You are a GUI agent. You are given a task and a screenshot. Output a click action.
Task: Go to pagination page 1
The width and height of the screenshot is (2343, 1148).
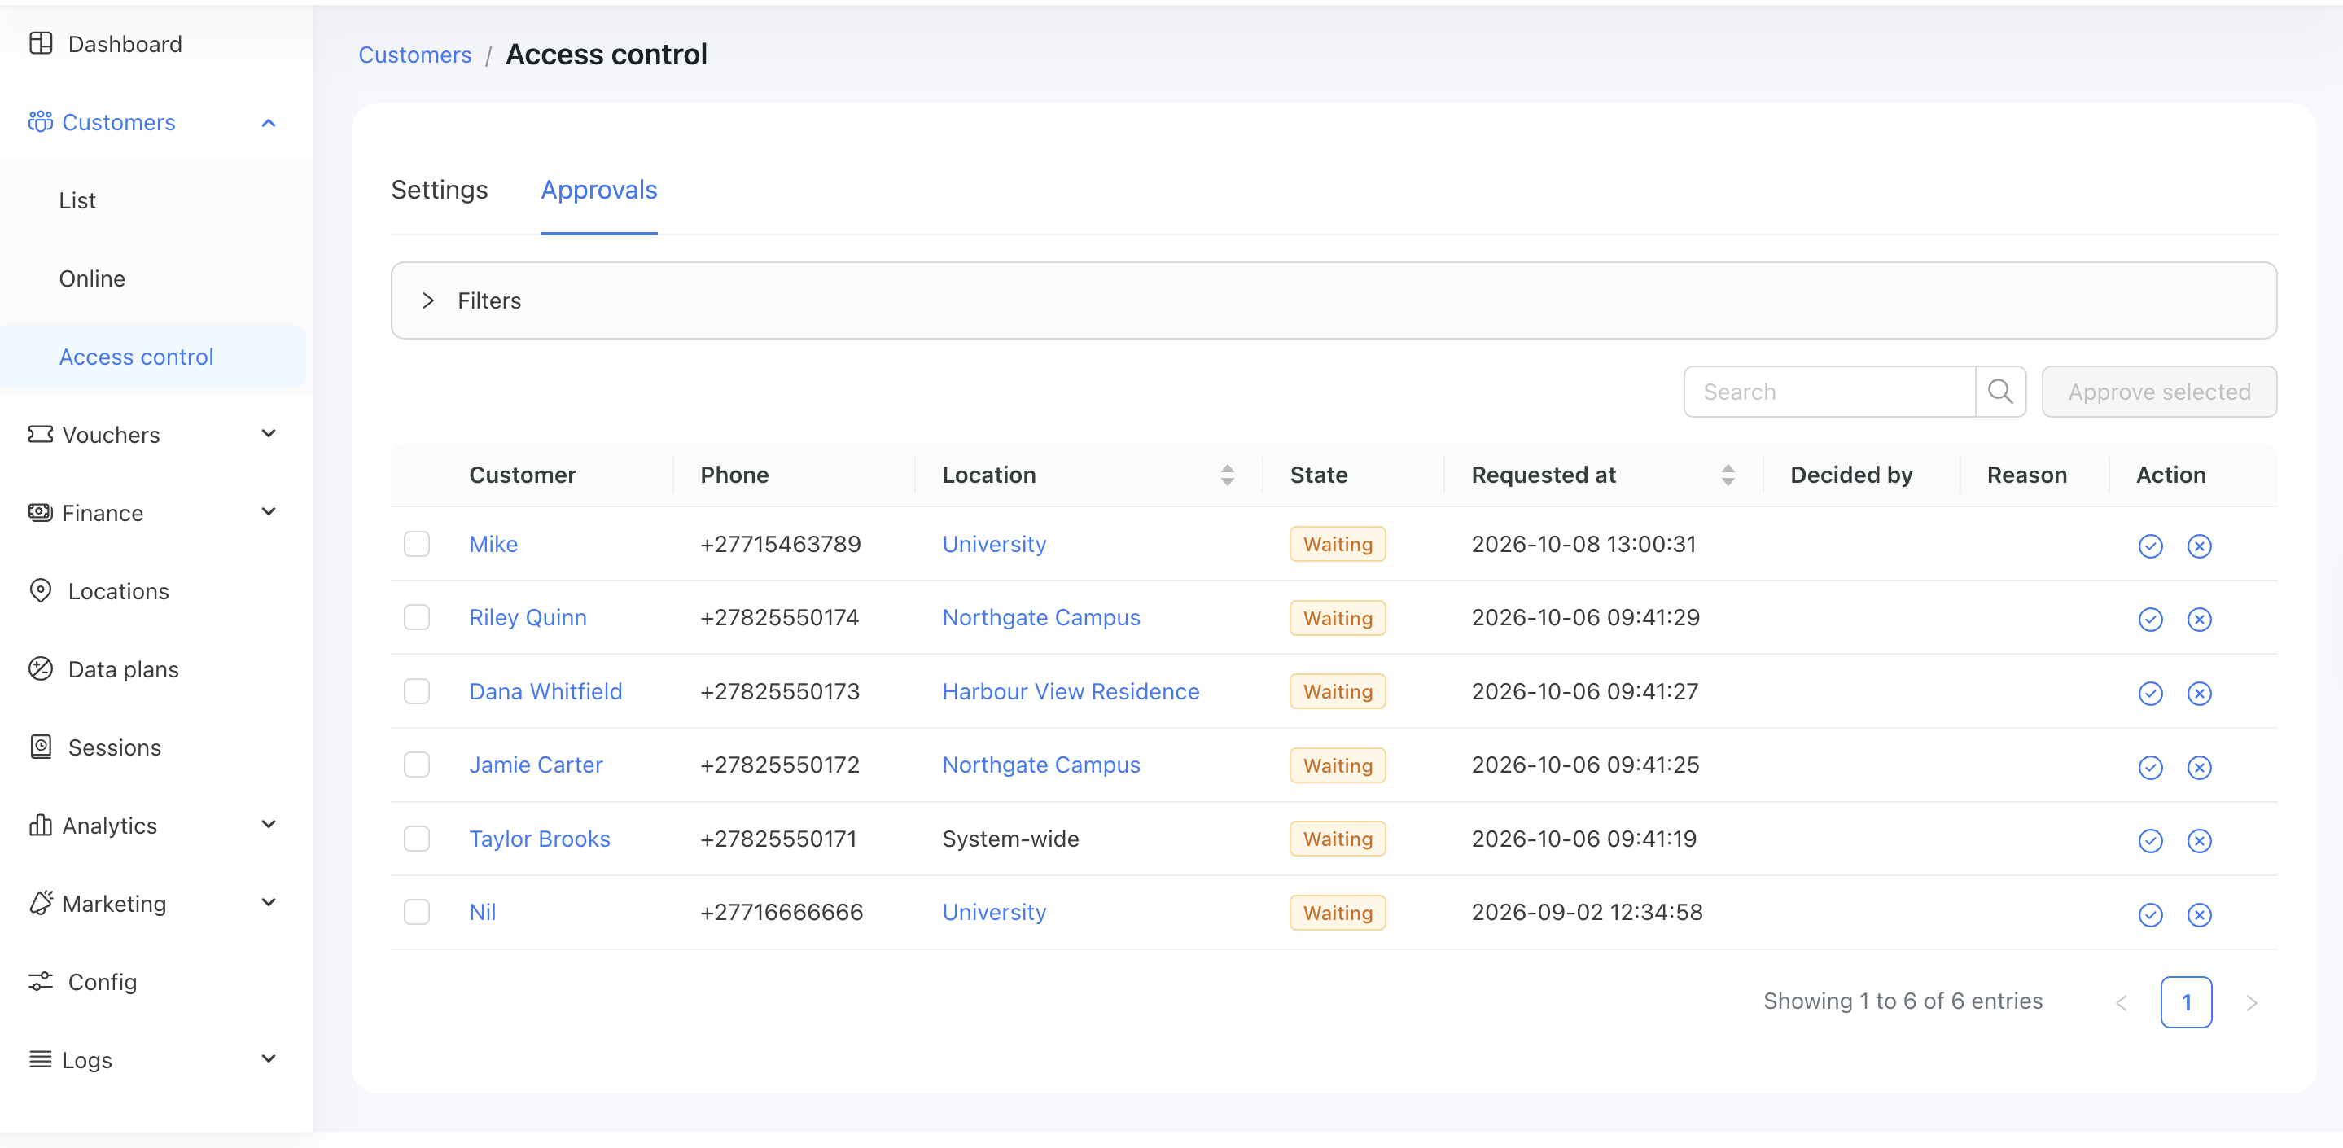click(2186, 1002)
